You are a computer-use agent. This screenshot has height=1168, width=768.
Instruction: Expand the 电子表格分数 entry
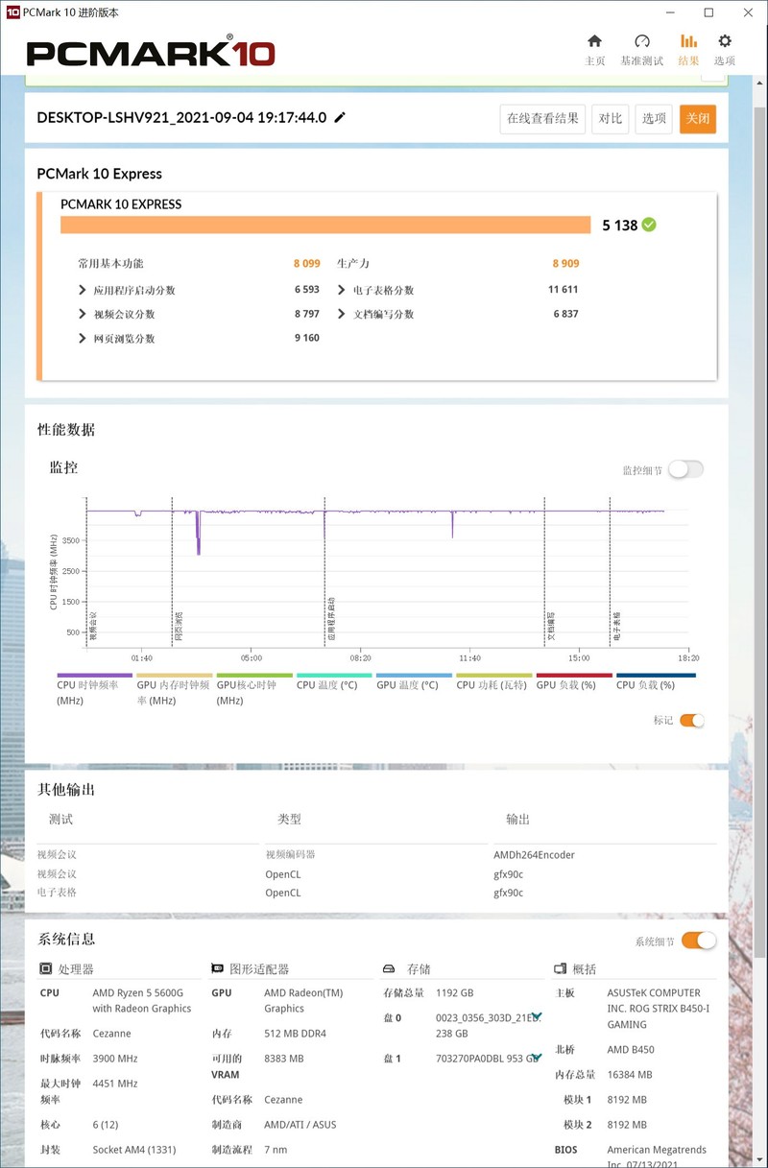342,288
